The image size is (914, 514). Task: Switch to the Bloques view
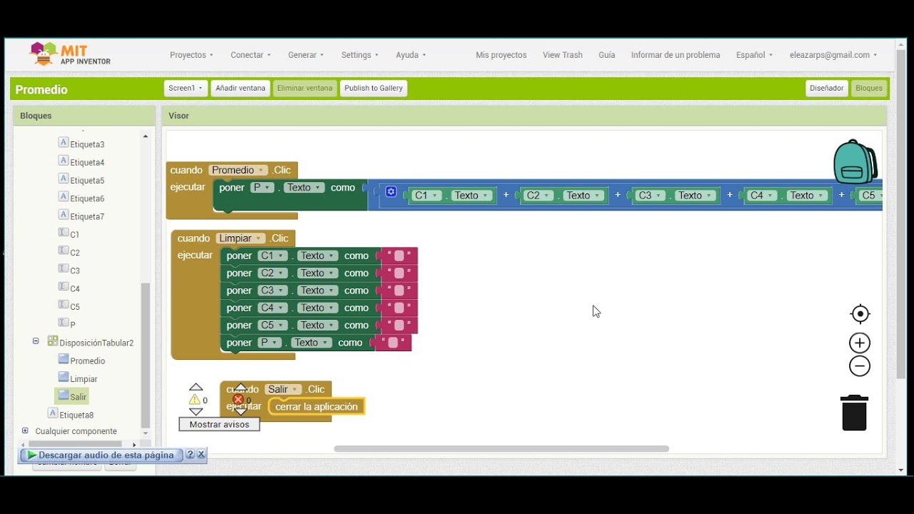point(869,88)
